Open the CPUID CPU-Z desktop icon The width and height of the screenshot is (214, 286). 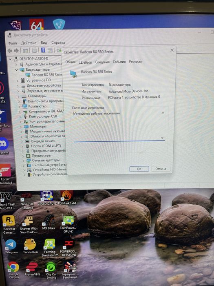point(47,198)
